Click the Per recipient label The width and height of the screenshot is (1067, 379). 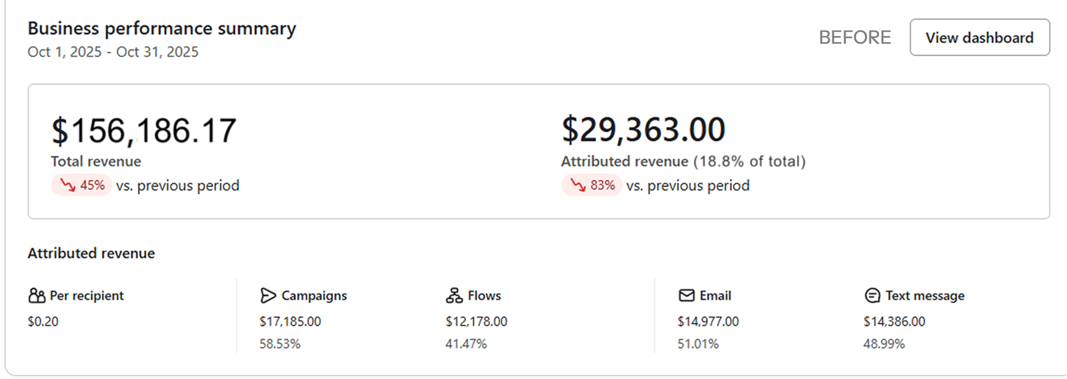(87, 296)
